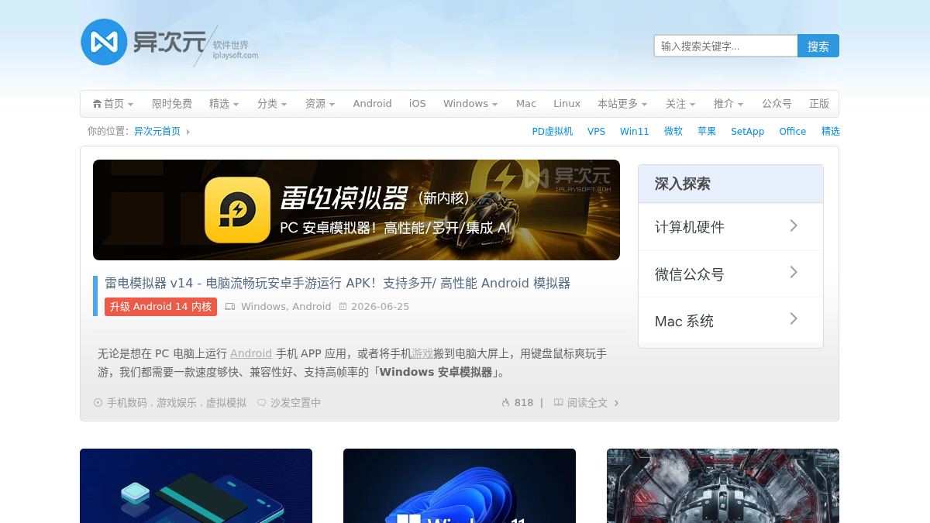Viewport: 930px width, 523px height.
Task: Click the search keyword input field
Action: pos(726,46)
